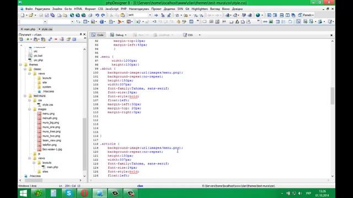
Task: Click the vertical split layout icon
Action: point(287,15)
